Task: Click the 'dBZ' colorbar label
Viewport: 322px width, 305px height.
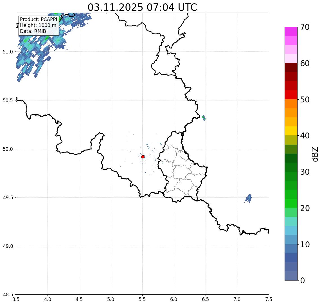Action: pyautogui.click(x=315, y=154)
